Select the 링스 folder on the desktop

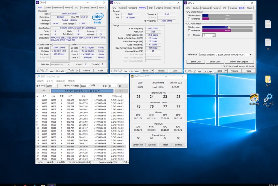click(x=268, y=81)
